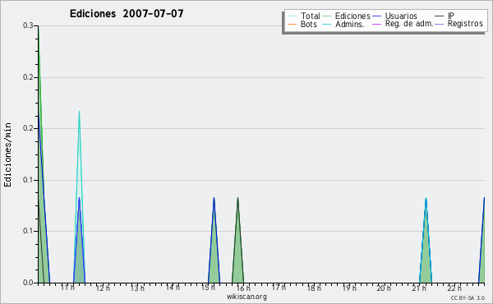Click the '16 h' x-axis label
Screen dimensions: 493x304
pyautogui.click(x=243, y=288)
